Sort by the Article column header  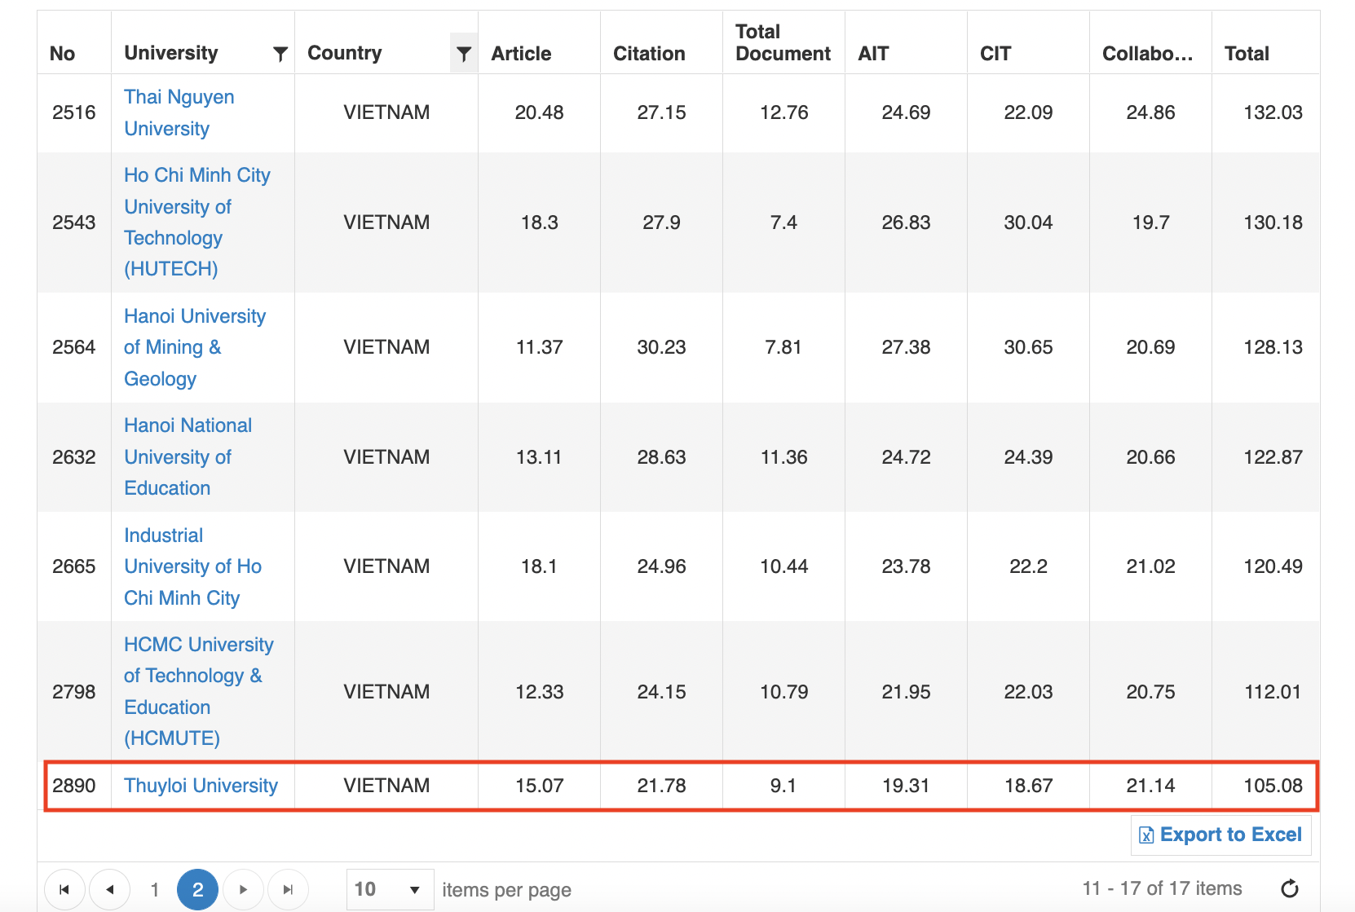pyautogui.click(x=521, y=54)
